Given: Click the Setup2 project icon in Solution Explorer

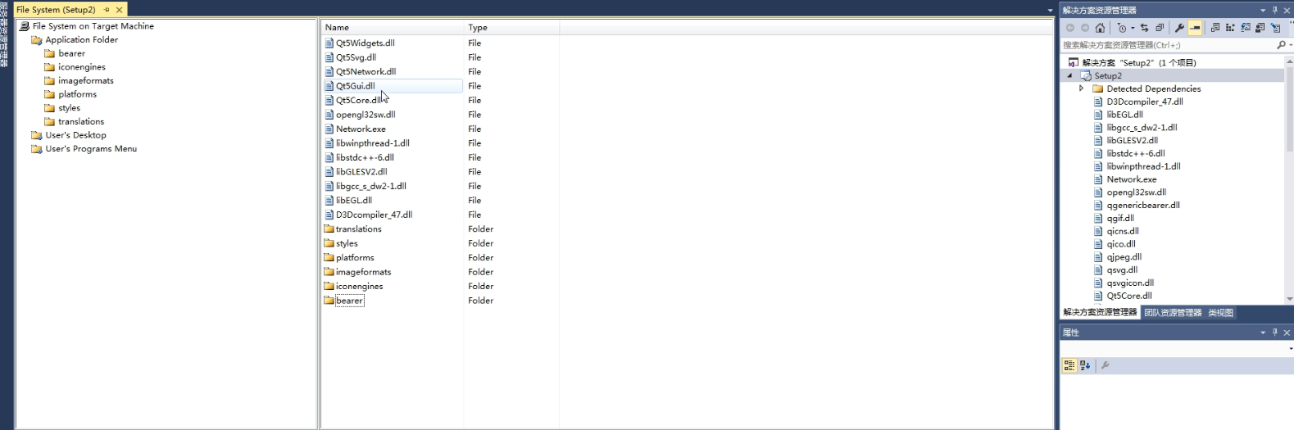Looking at the screenshot, I should coord(1086,75).
